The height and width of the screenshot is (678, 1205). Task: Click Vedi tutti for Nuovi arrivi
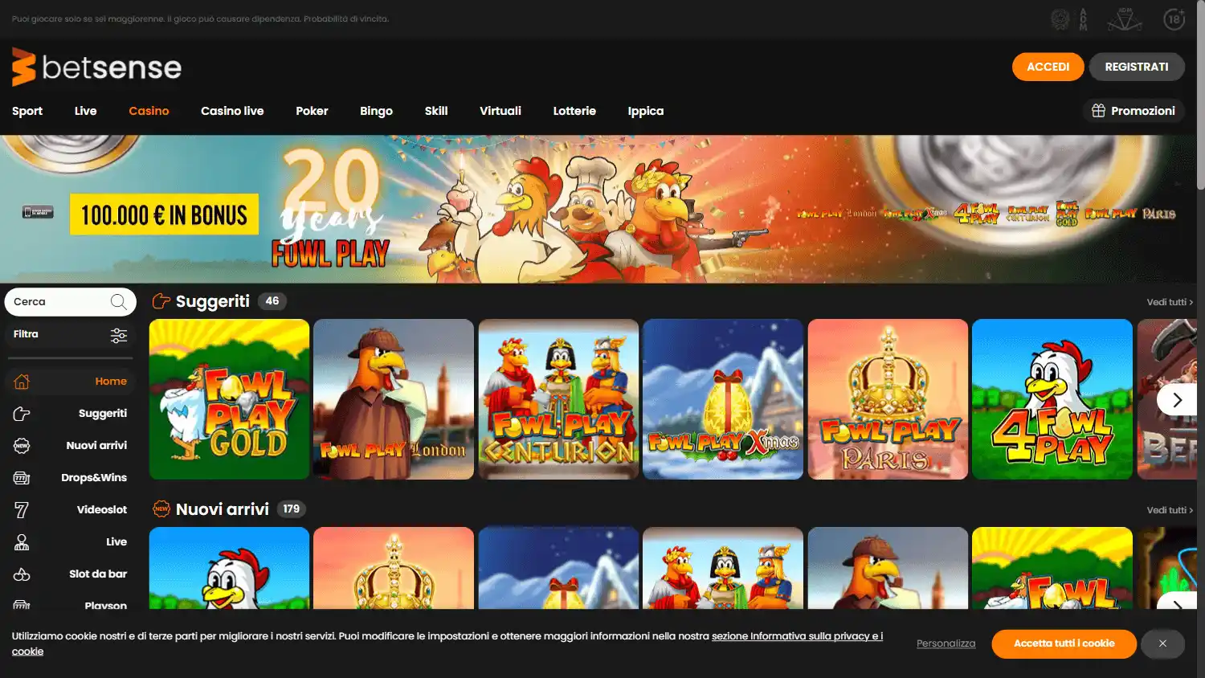pyautogui.click(x=1170, y=510)
